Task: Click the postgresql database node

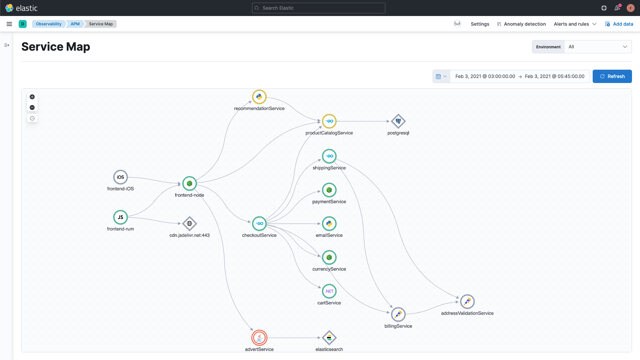Action: tap(398, 121)
